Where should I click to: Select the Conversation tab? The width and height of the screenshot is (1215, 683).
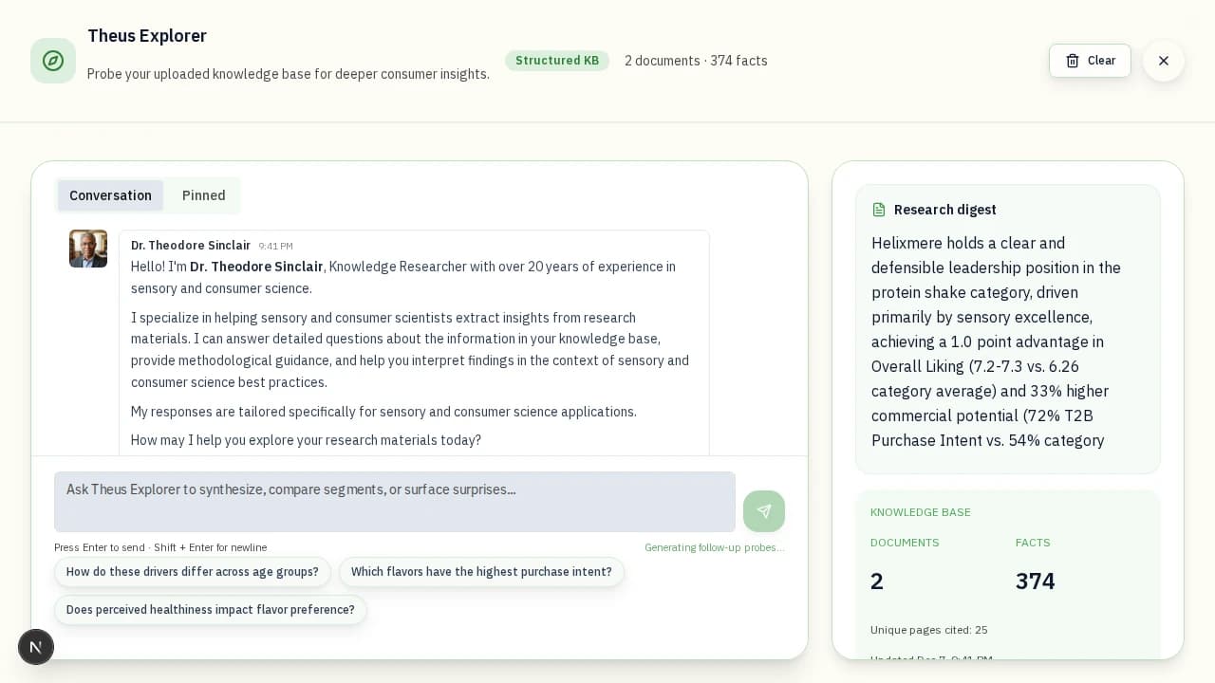pos(110,195)
